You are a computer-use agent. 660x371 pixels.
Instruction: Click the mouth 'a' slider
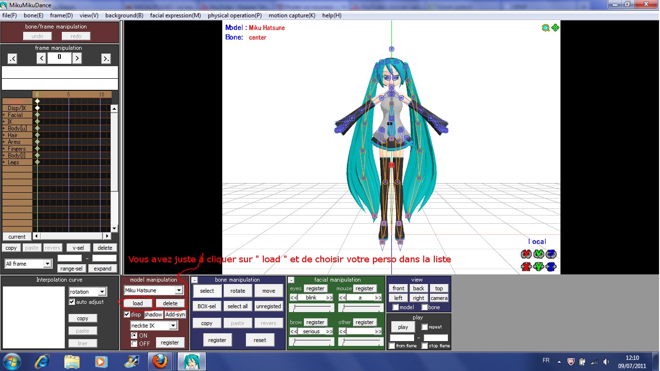click(x=360, y=308)
